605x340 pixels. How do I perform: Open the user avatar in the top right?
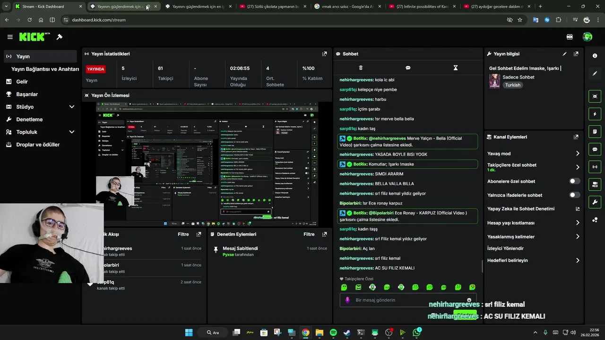click(x=588, y=37)
